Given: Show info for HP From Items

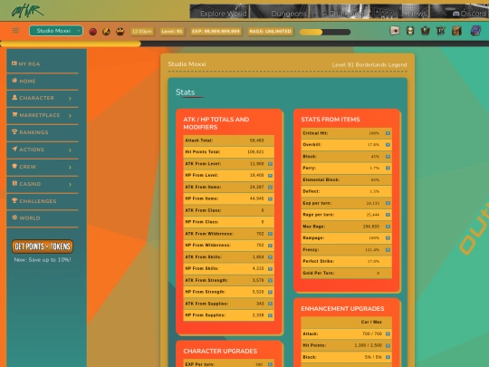Looking at the screenshot, I should pyautogui.click(x=270, y=198).
